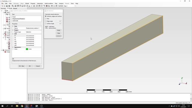Collapse the Appearance property group

click(13, 47)
